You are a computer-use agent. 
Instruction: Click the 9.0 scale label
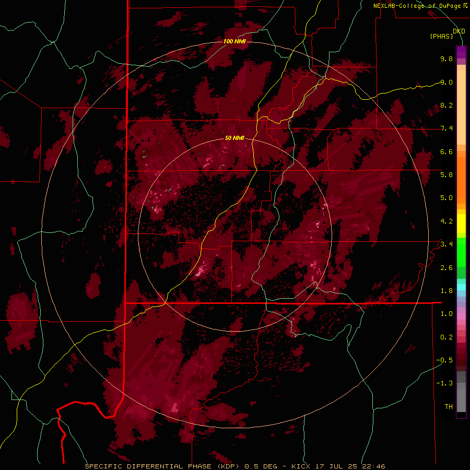point(446,82)
